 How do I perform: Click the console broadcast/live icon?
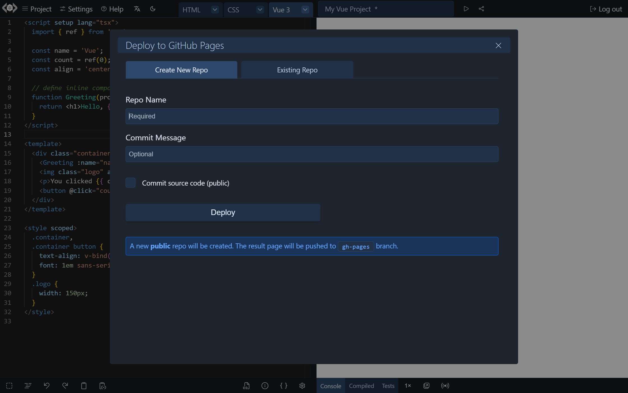point(445,386)
